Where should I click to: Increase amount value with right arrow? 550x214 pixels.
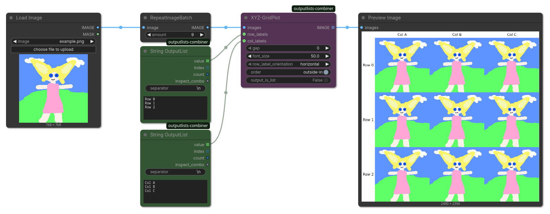coord(202,35)
